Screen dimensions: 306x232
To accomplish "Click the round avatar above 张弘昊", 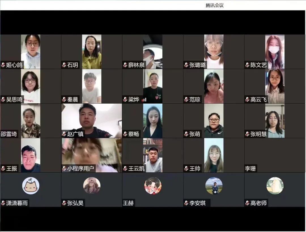I will tap(92, 186).
